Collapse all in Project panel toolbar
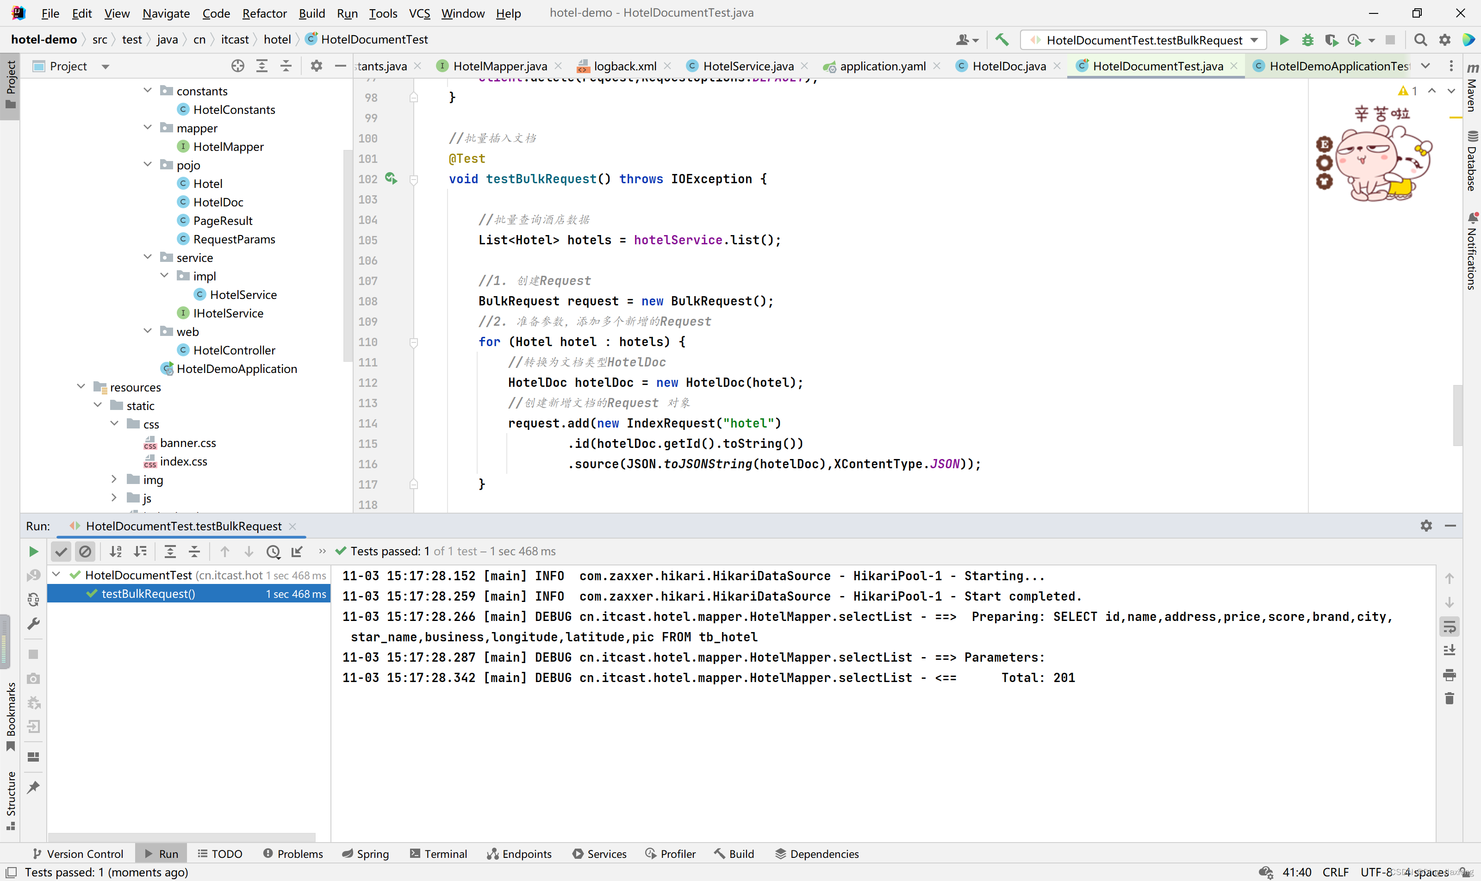Image resolution: width=1481 pixels, height=881 pixels. [286, 66]
